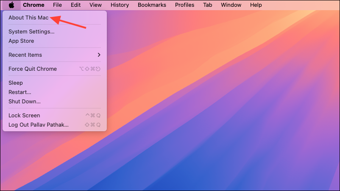
Task: Choose App Store in Apple menu
Action: [x=55, y=41]
